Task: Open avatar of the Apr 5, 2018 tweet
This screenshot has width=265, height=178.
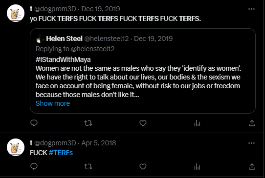Action: click(x=16, y=147)
